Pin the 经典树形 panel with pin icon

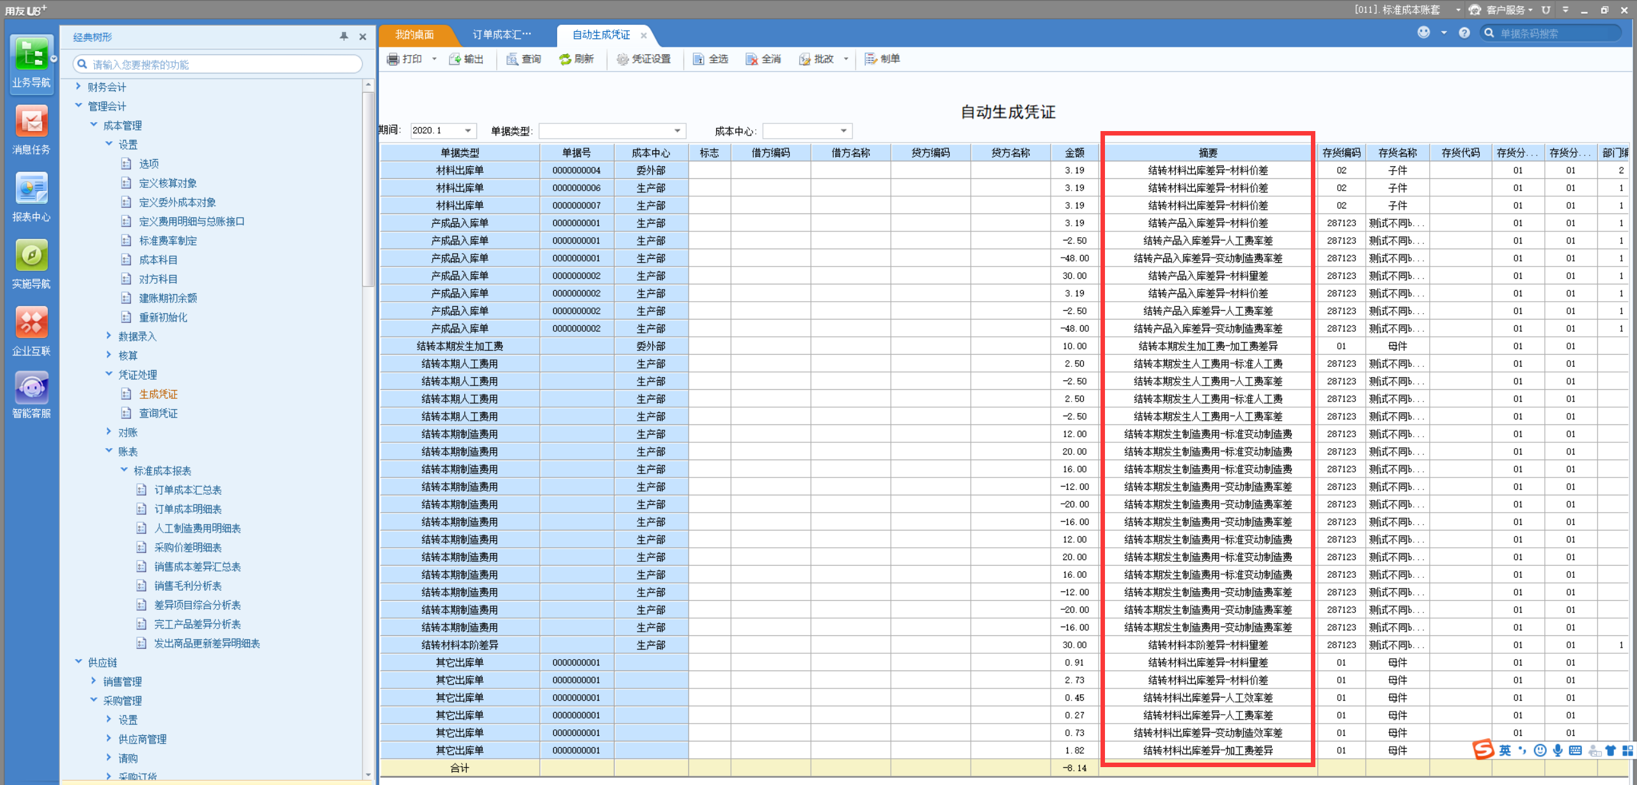(344, 36)
